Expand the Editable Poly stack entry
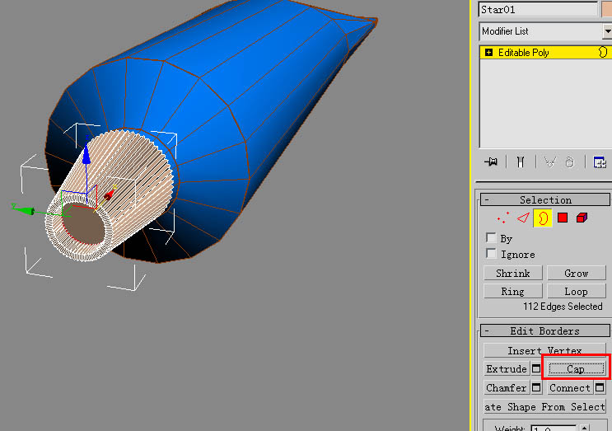The width and height of the screenshot is (612, 431). pyautogui.click(x=488, y=52)
